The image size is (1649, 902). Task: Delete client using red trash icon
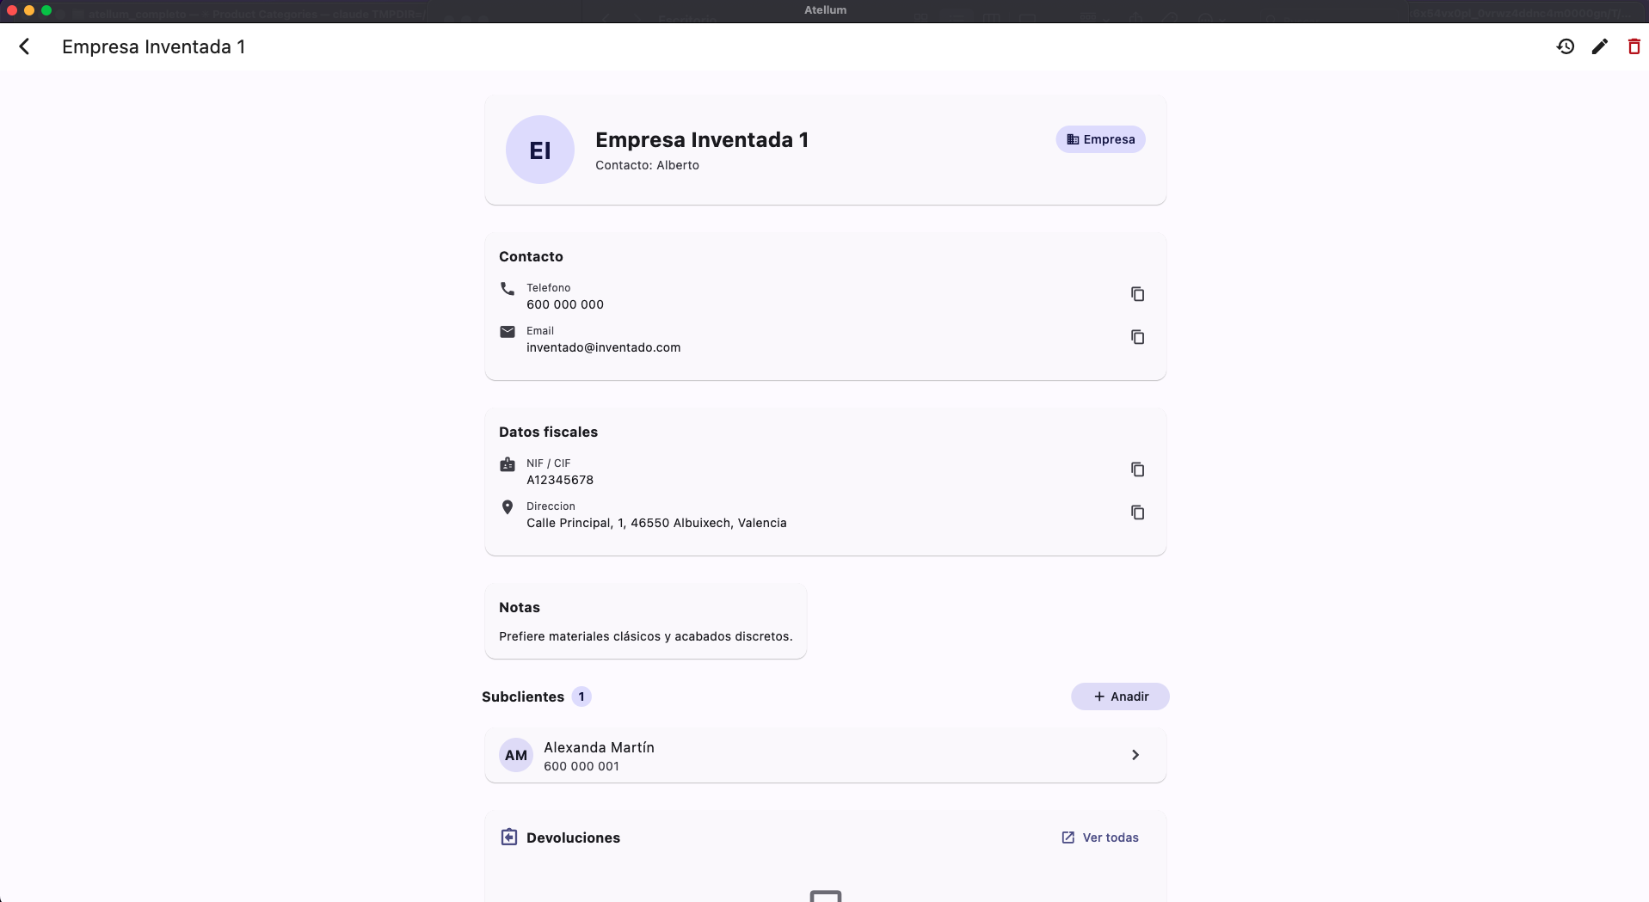[1634, 46]
